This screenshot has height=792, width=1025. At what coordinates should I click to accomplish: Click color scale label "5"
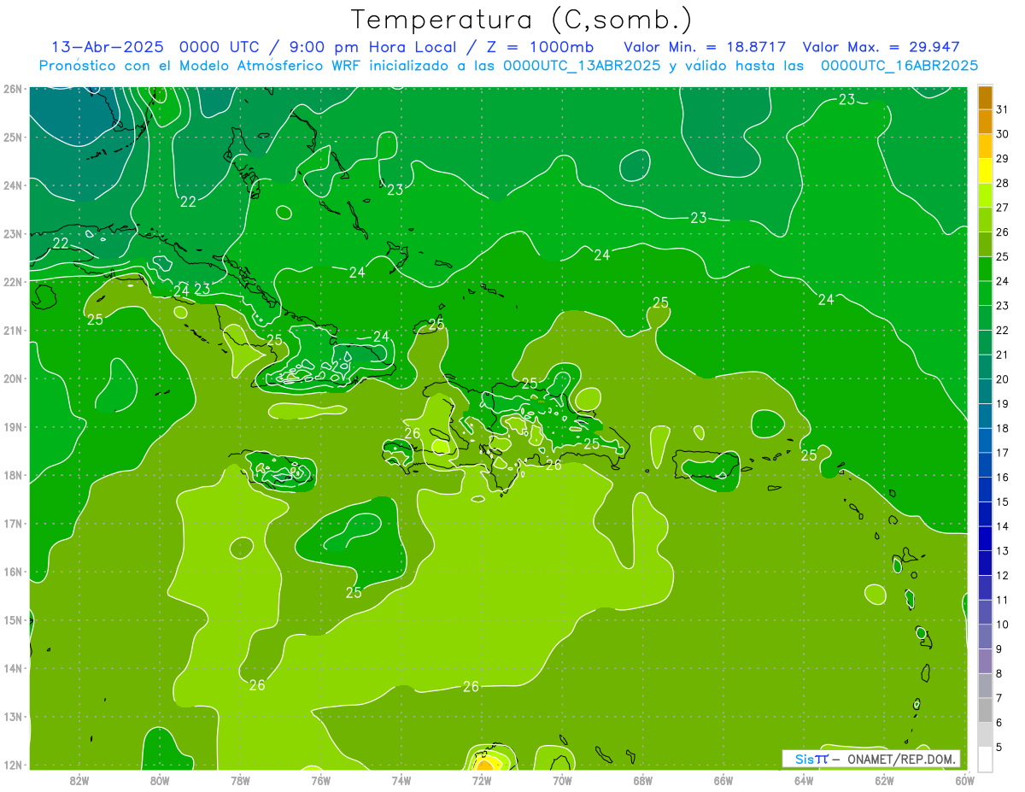[x=999, y=748]
